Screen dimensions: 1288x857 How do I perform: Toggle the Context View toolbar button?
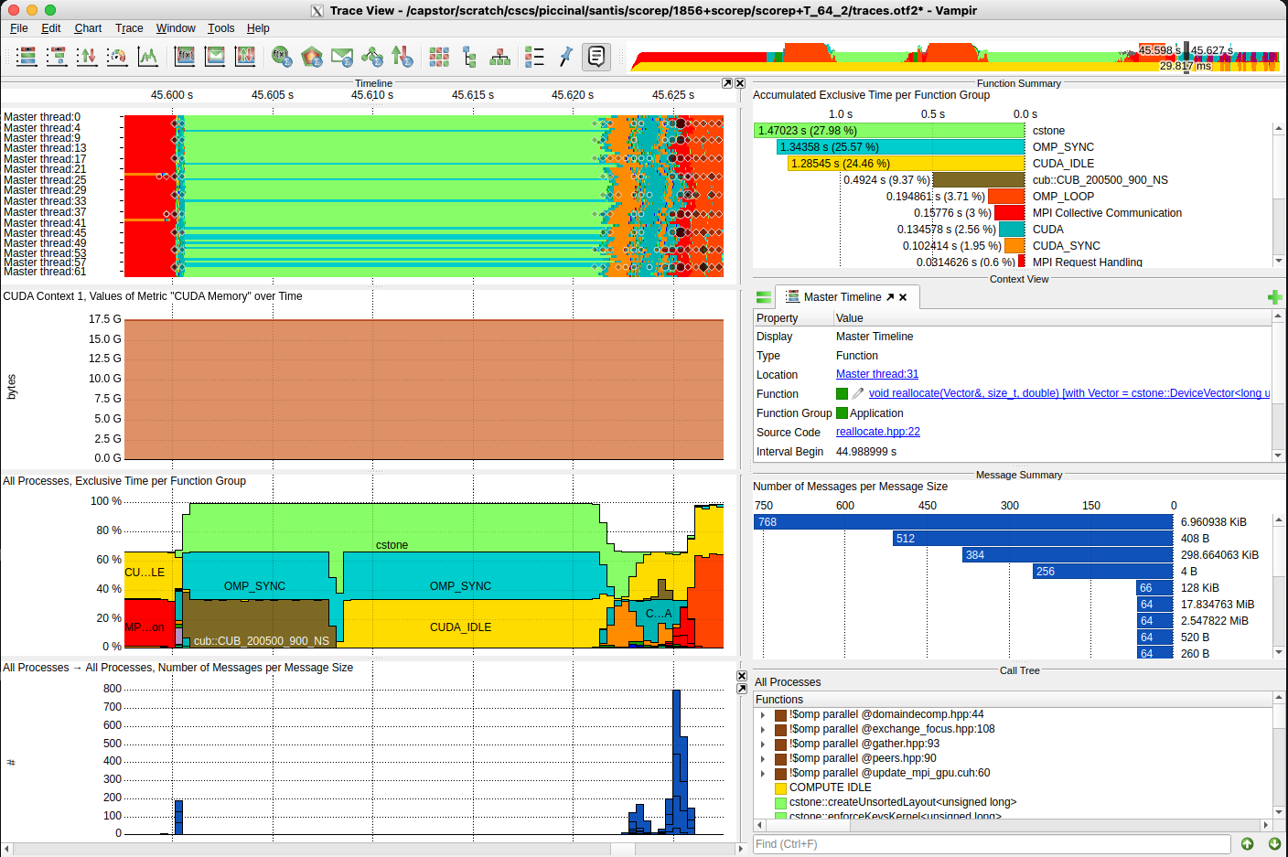[596, 57]
